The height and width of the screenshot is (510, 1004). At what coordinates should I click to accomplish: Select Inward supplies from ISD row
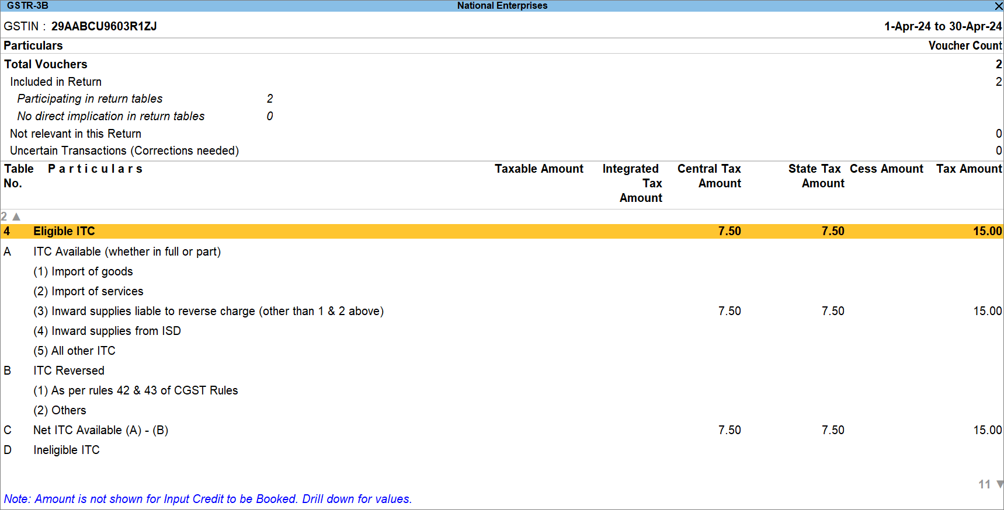107,331
